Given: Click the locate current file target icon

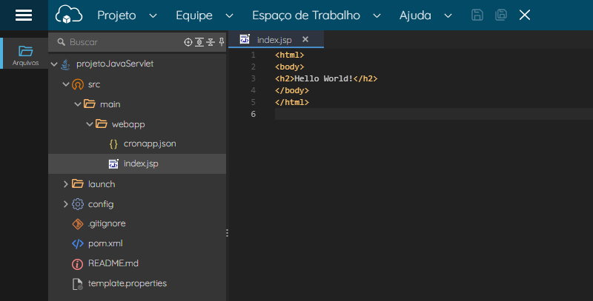Looking at the screenshot, I should coord(188,42).
